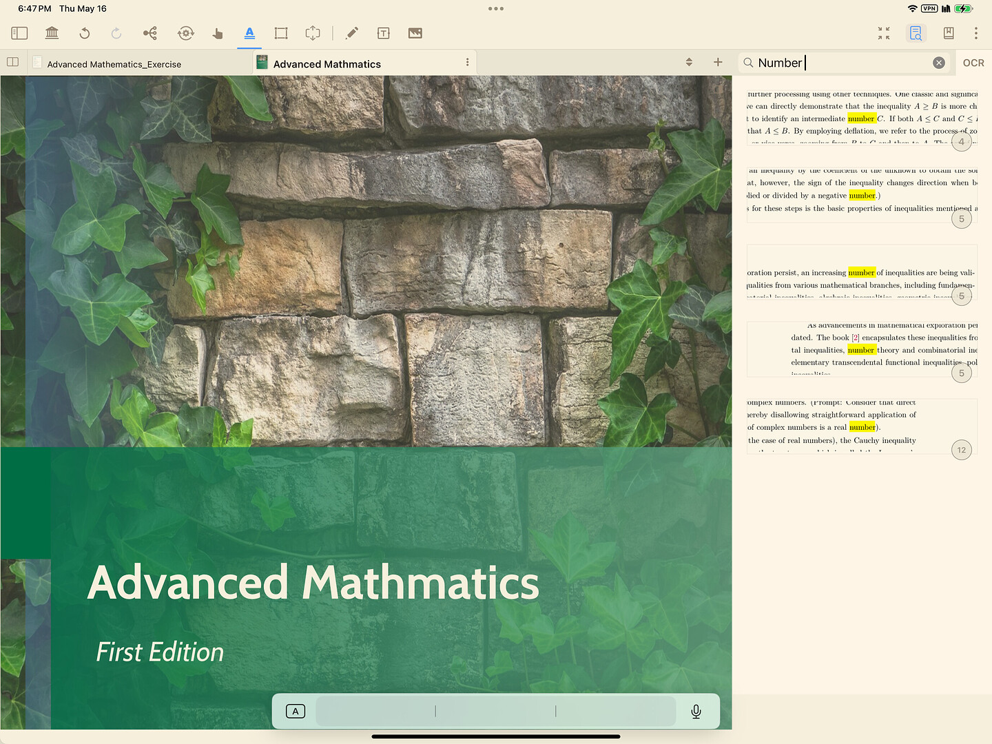Open search result 'number theory and combinatorial'
Viewport: 992px width, 744px height.
tap(862, 349)
